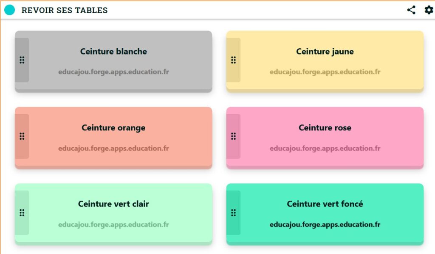Click drag handle on Ceinture rose card
This screenshot has width=435, height=254.
coord(233,136)
